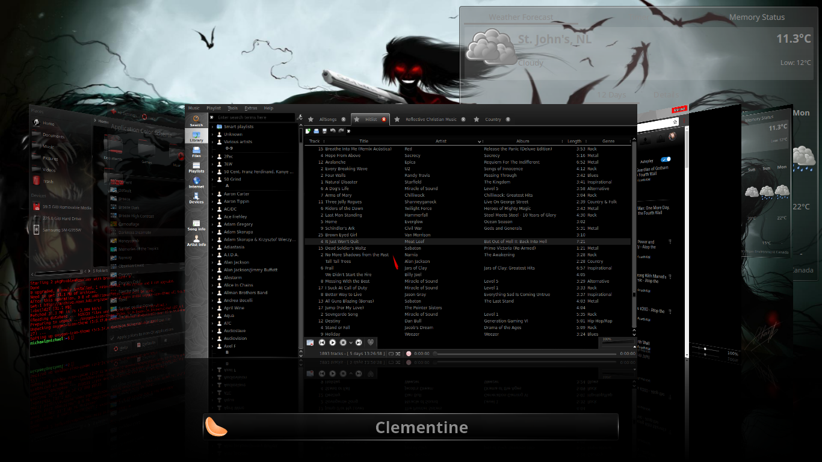This screenshot has width=822, height=462.
Task: Open the Internet sidebar pane
Action: pos(196,182)
